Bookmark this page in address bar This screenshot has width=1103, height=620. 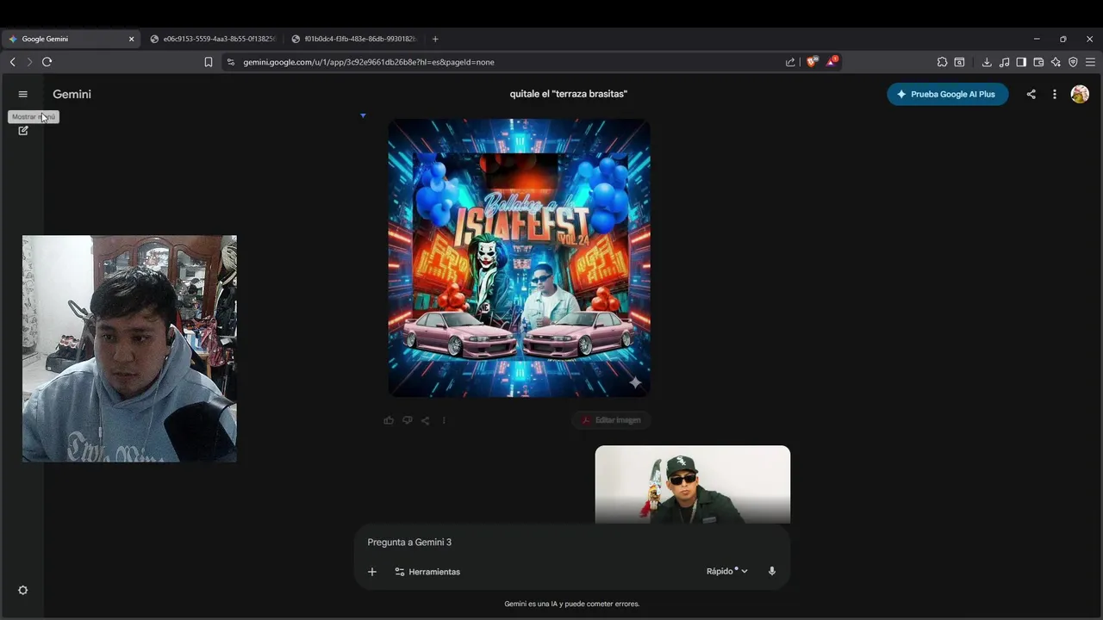coord(209,62)
